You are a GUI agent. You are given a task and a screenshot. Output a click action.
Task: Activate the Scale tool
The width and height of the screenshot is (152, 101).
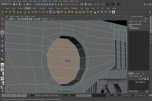pos(2,41)
